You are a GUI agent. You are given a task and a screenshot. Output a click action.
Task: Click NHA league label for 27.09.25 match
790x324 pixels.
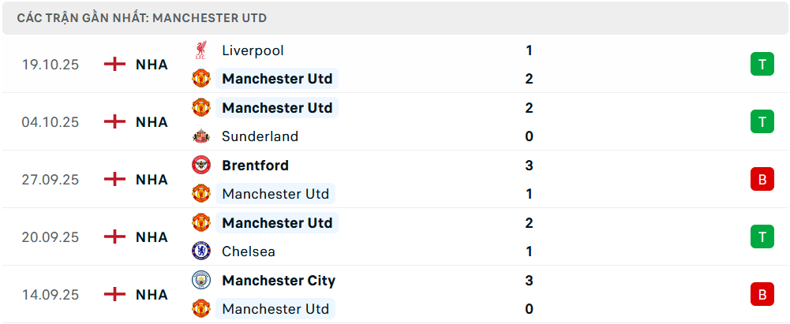[x=152, y=180]
